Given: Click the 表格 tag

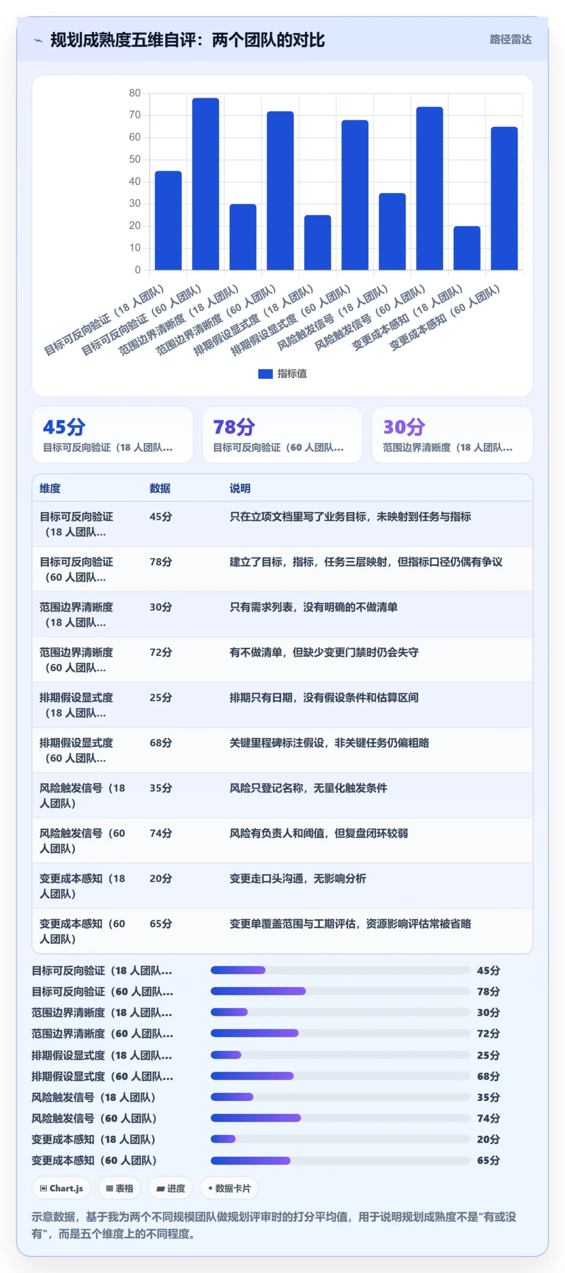Looking at the screenshot, I should 120,1188.
